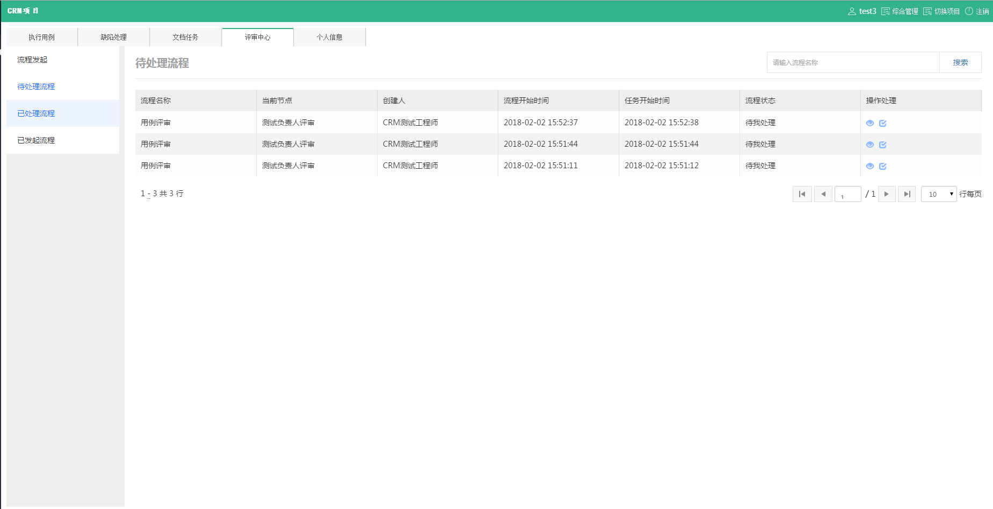Viewport: 993px width, 509px height.
Task: Handle the 15:51:44 process with edit-check icon
Action: coord(882,145)
